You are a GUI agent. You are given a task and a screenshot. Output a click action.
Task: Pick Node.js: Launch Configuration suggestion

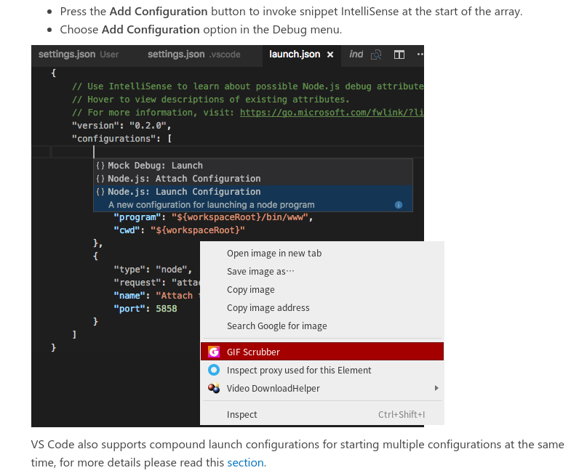253,192
